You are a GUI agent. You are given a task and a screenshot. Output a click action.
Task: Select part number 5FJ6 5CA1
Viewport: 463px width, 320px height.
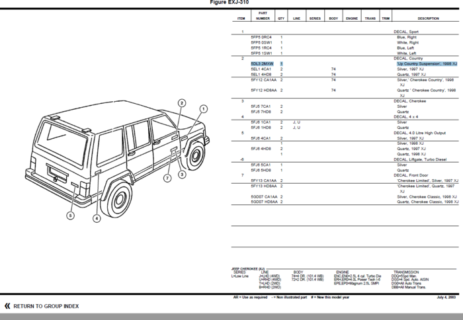coord(261,165)
